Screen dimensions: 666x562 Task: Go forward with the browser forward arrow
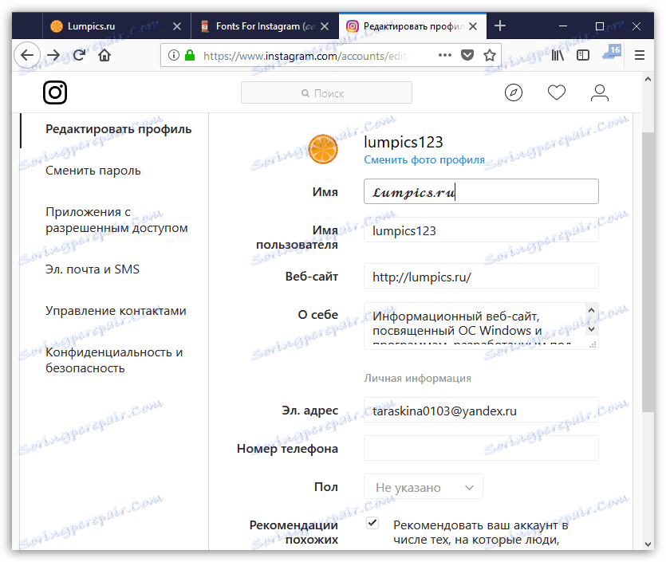point(53,55)
